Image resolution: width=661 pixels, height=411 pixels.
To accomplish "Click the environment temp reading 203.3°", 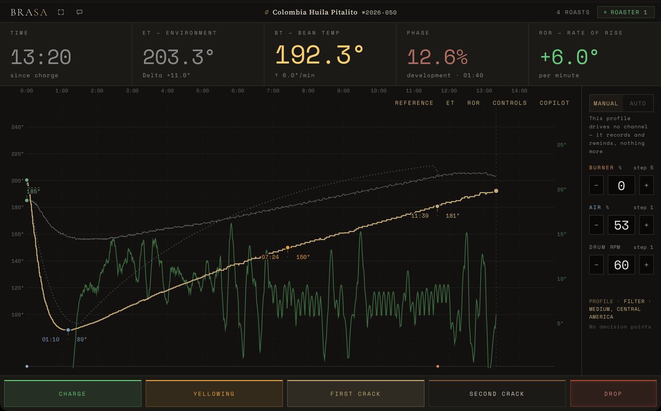I will 178,57.
